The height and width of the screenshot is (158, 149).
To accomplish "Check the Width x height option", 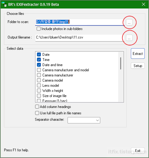I will [39, 91].
